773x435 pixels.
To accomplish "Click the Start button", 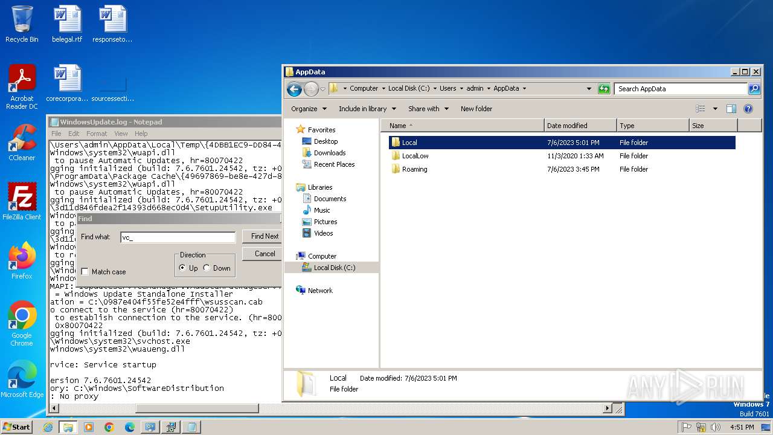I will (x=16, y=427).
